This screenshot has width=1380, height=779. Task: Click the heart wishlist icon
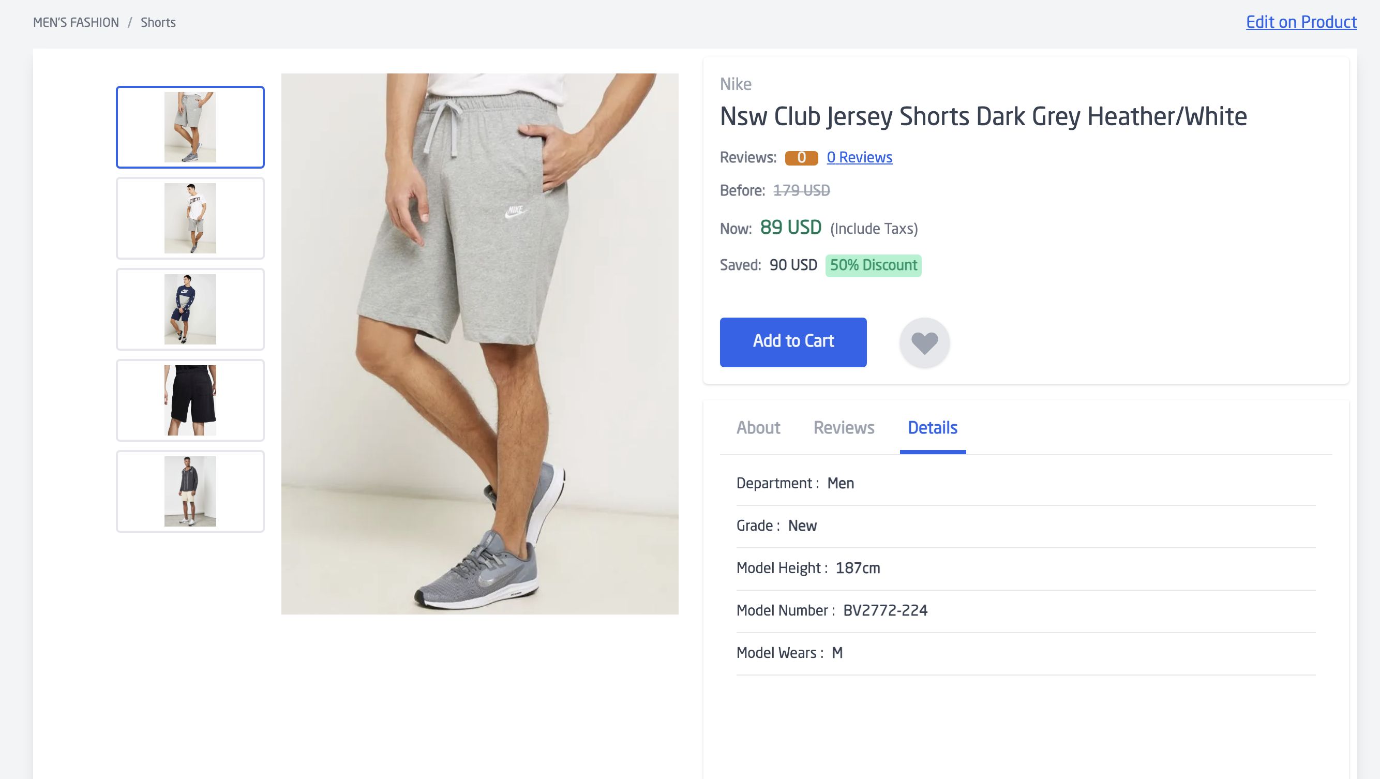[x=924, y=343]
